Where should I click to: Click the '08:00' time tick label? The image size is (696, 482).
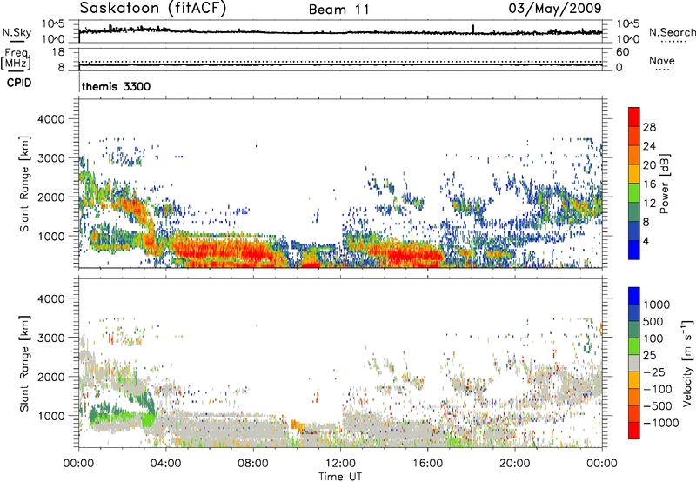pos(253,464)
